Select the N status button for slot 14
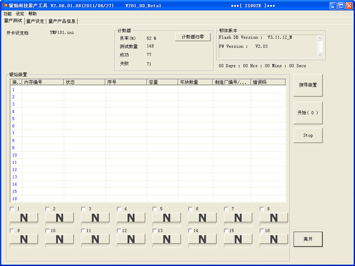This screenshot has height=266, width=355. (x=202, y=239)
